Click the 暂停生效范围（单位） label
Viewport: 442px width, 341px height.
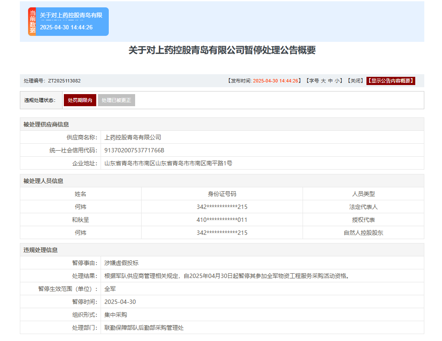pos(68,289)
